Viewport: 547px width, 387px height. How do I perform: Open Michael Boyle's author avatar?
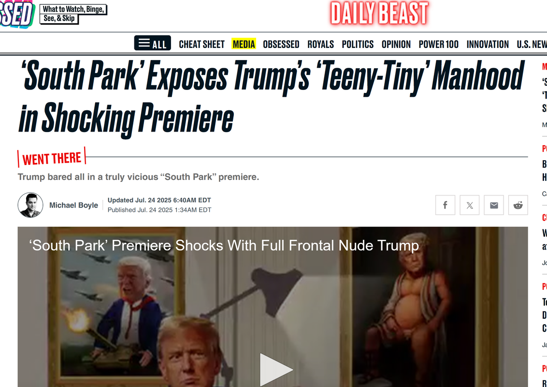[x=30, y=205]
